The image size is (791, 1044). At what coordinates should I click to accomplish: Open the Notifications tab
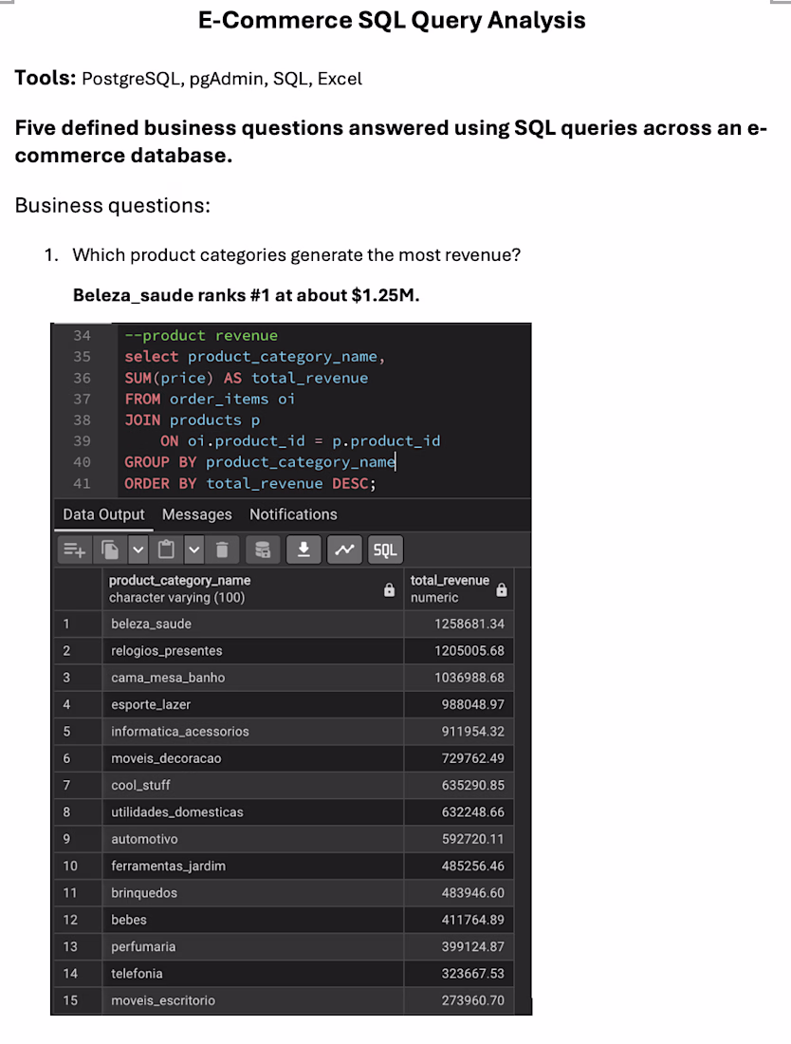point(293,514)
